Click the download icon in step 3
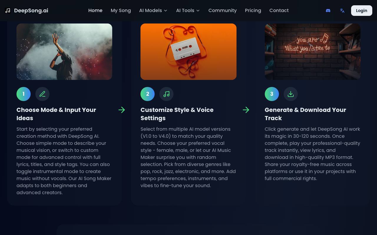Viewport: 377px width, 235px height. [291, 94]
